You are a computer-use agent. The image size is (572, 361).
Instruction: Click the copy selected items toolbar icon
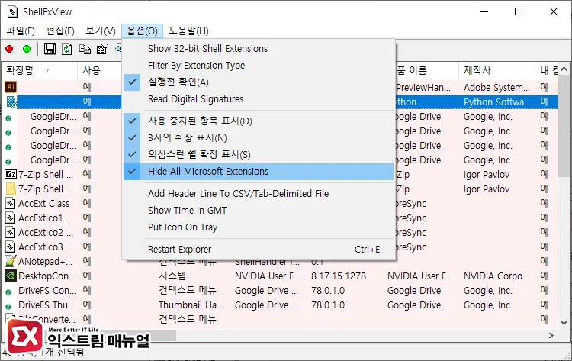pyautogui.click(x=84, y=50)
